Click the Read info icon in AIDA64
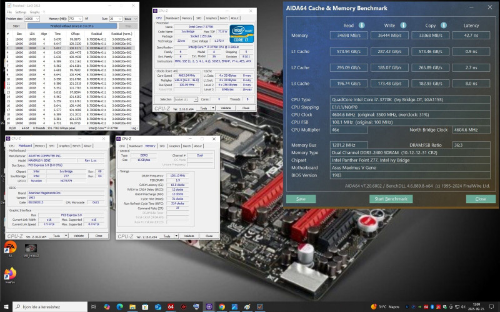 coord(361,25)
